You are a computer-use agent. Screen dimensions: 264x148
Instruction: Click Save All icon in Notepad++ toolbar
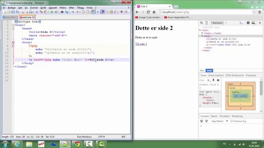tap(17, 12)
